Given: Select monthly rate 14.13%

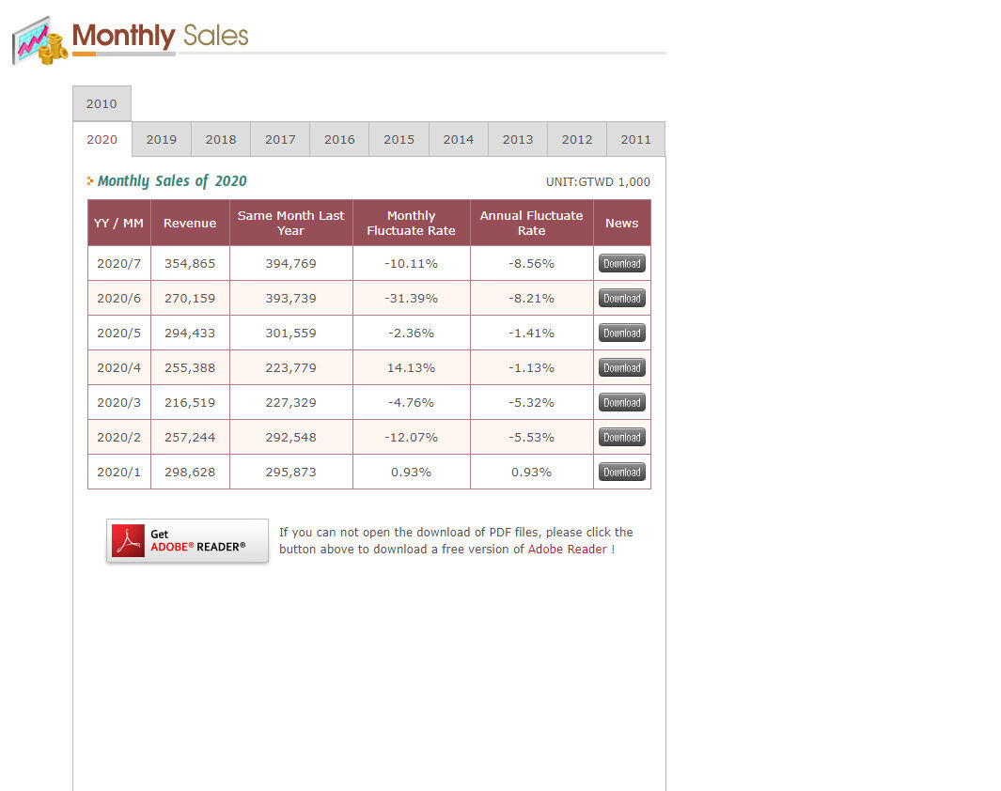Looking at the screenshot, I should point(411,367).
